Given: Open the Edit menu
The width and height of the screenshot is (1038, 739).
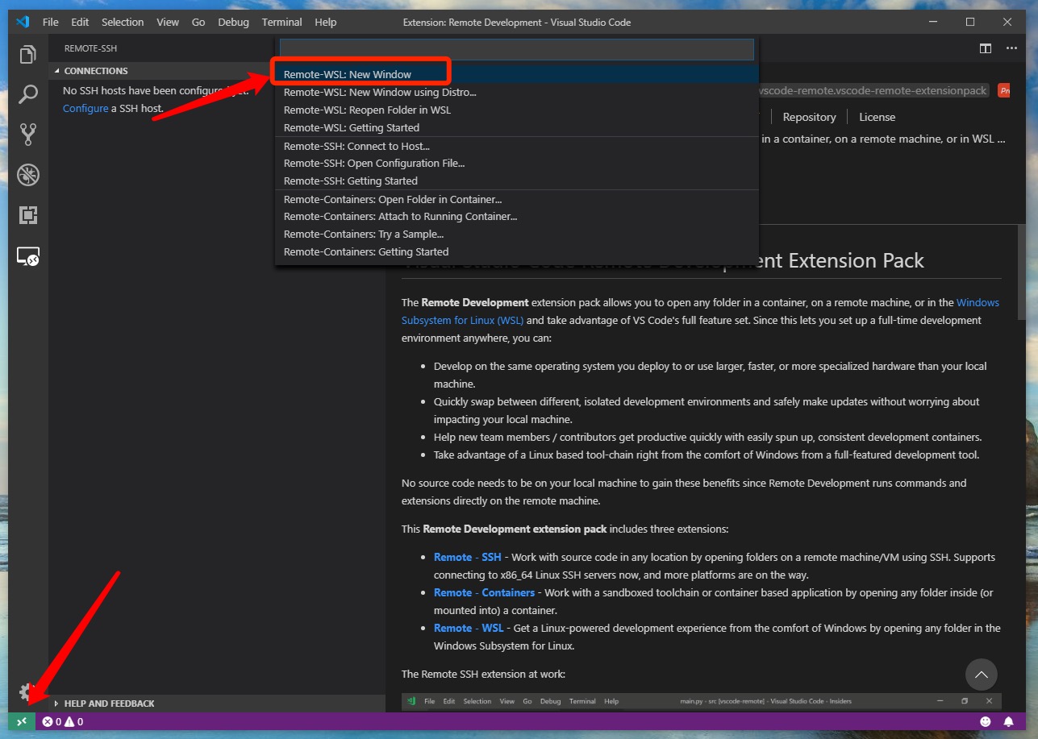Looking at the screenshot, I should (80, 22).
